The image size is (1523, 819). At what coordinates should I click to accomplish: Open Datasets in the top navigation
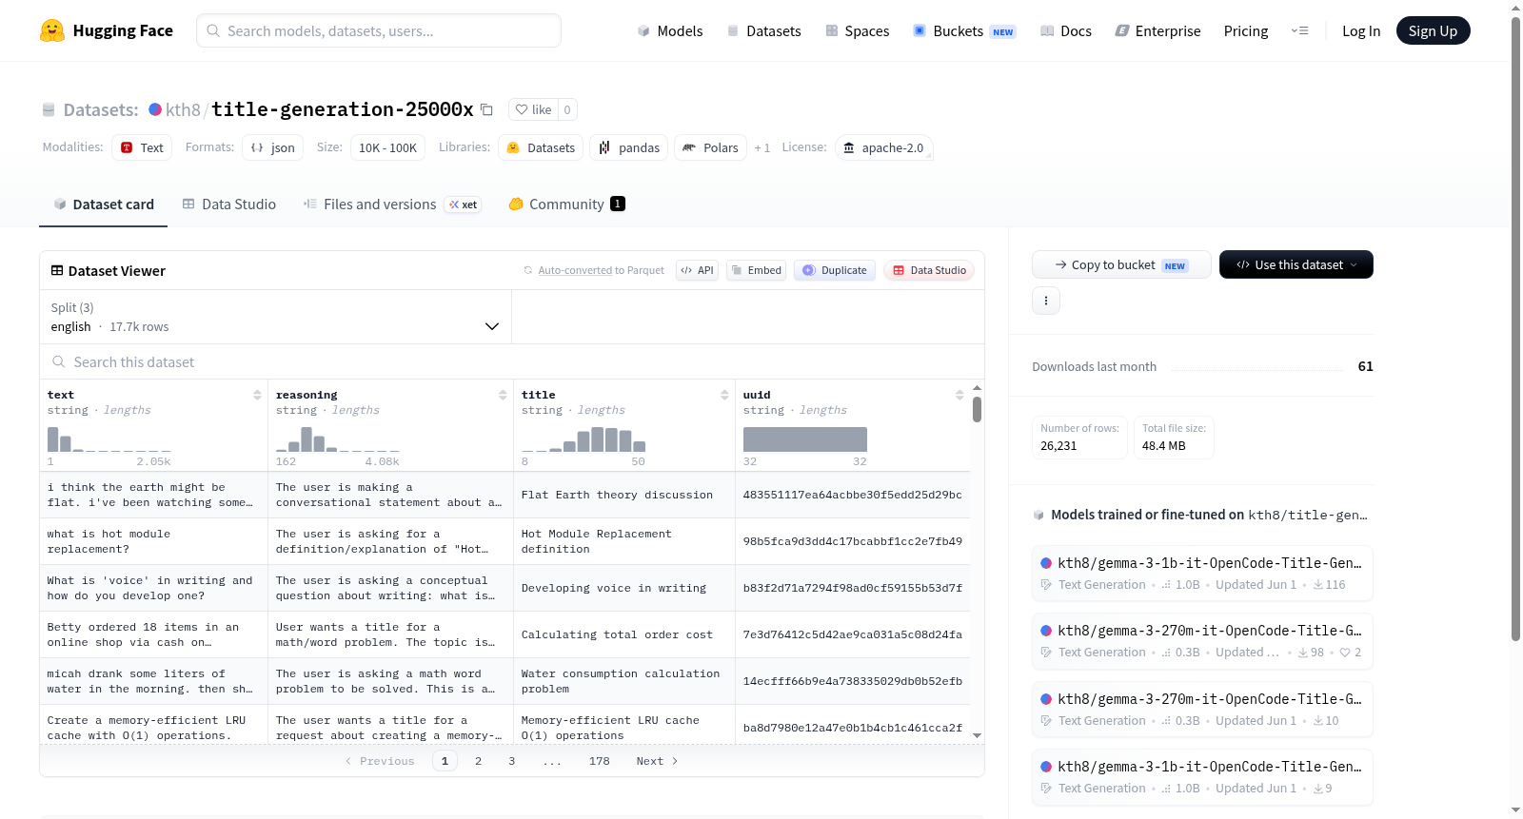pos(764,31)
